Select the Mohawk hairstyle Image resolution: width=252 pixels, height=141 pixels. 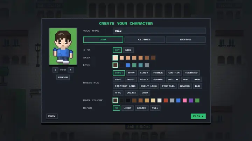click(x=158, y=79)
